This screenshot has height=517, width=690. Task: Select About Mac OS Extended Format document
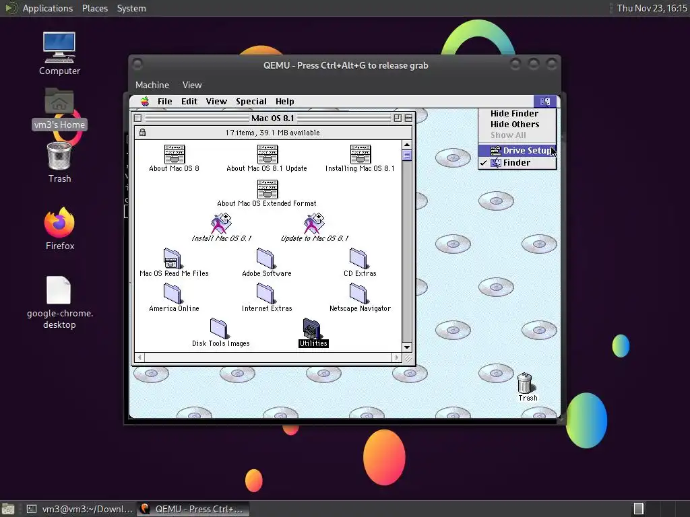pos(267,189)
